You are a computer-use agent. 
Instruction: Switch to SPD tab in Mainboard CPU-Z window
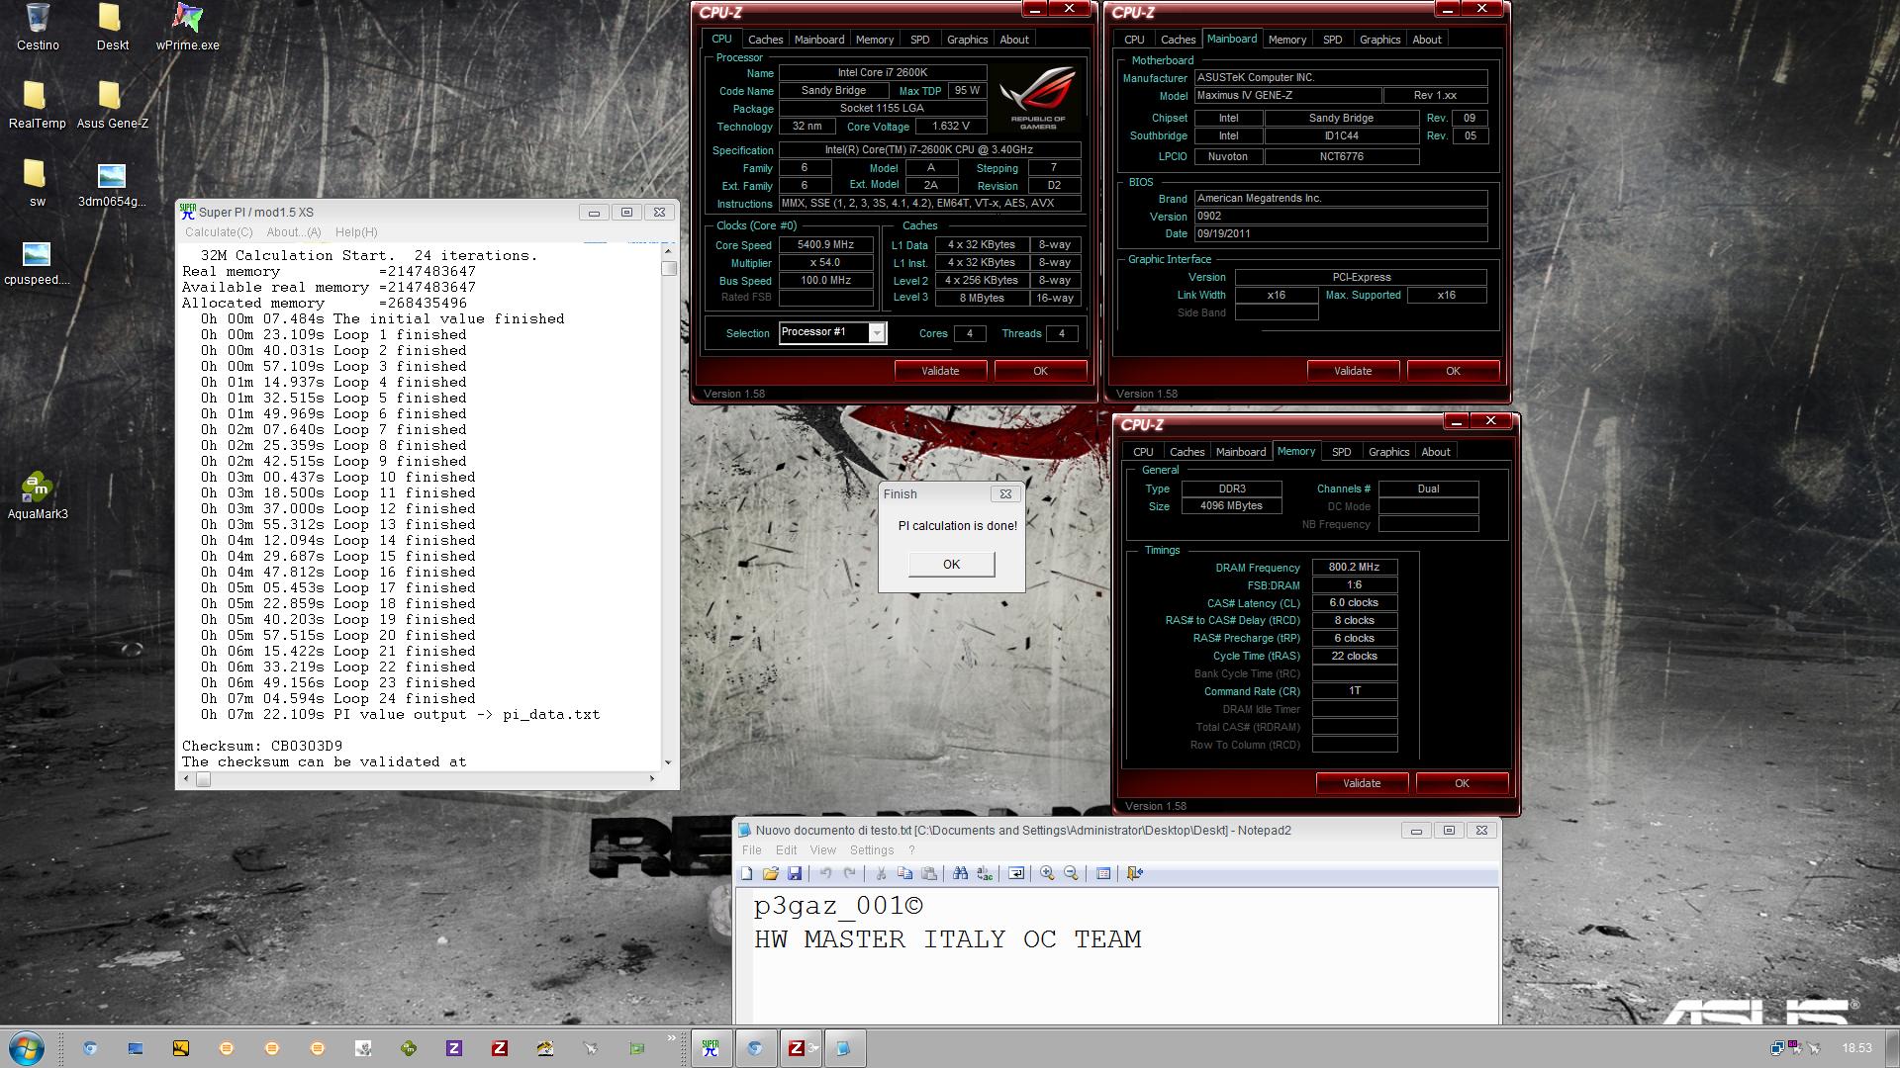tap(1332, 40)
